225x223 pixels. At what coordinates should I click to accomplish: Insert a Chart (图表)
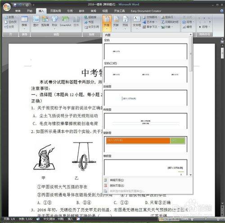pos(76,21)
